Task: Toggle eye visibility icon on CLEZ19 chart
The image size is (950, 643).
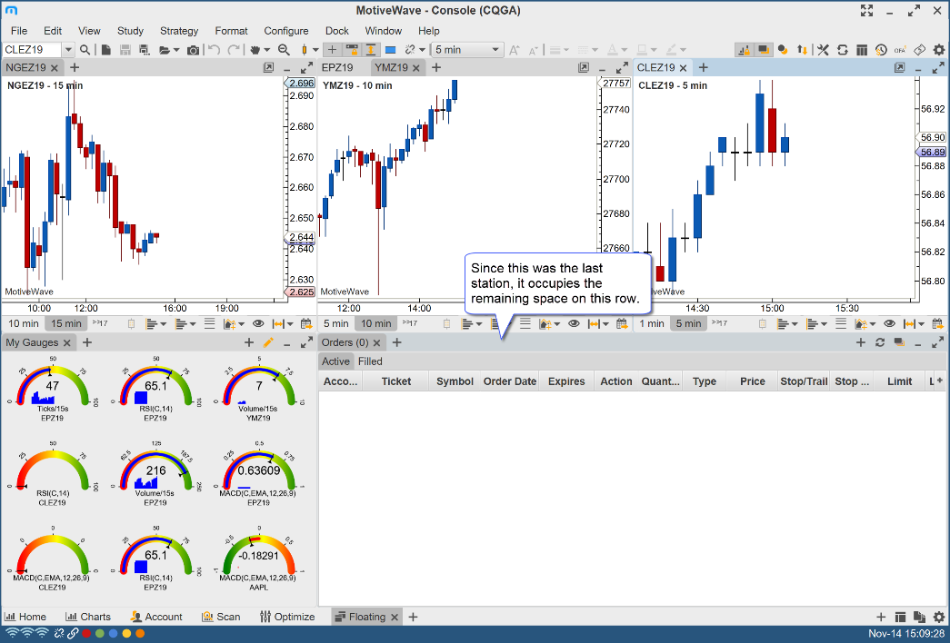Action: [888, 323]
